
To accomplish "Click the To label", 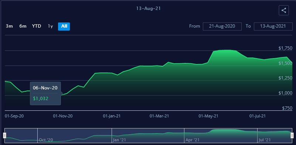I will tap(248, 26).
